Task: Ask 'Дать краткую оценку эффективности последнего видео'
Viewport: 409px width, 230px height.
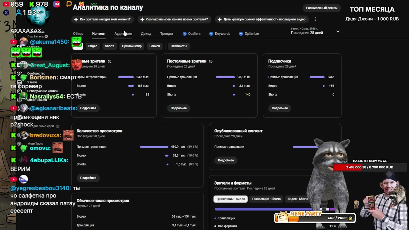Action: pos(262,19)
